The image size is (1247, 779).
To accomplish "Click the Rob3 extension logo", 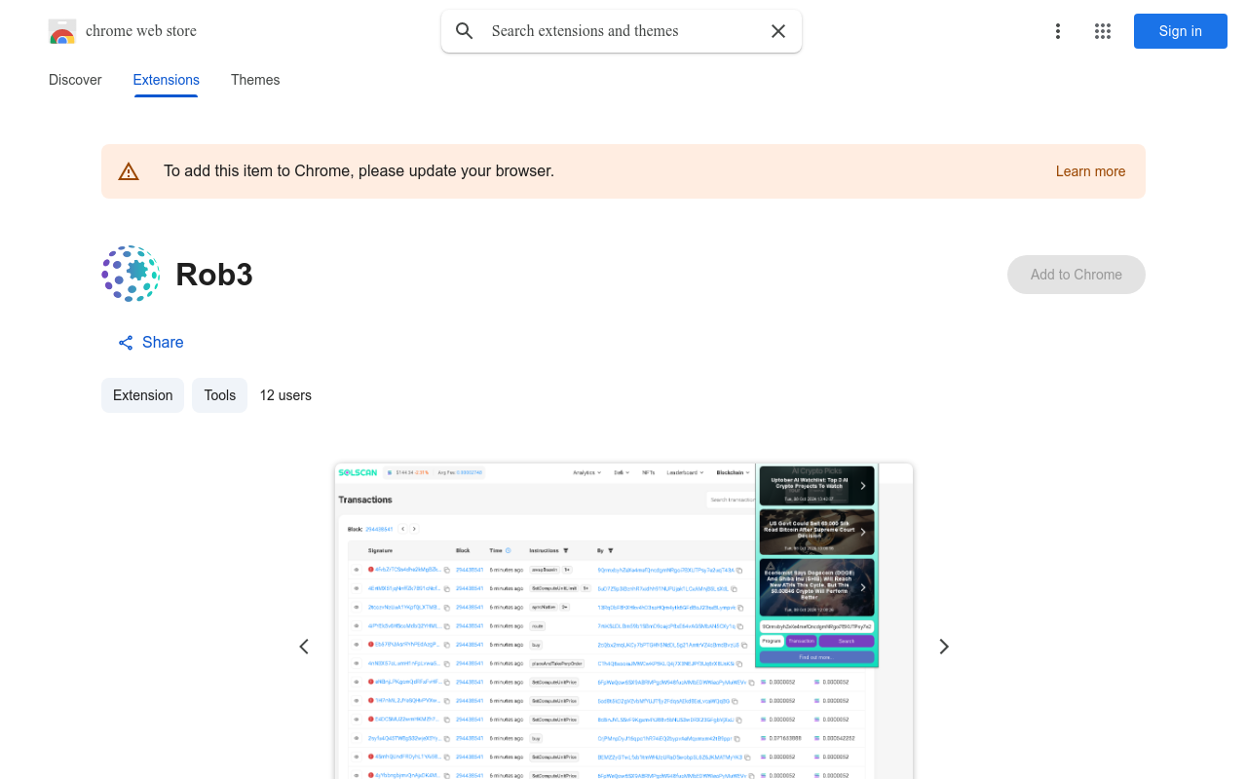I will [x=131, y=275].
